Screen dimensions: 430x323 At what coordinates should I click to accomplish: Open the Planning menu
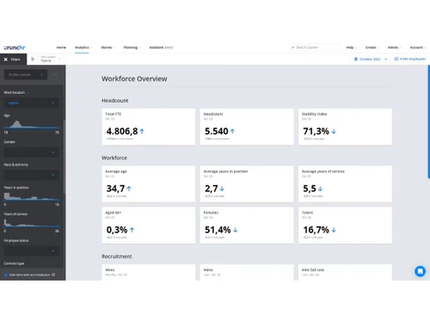click(132, 47)
